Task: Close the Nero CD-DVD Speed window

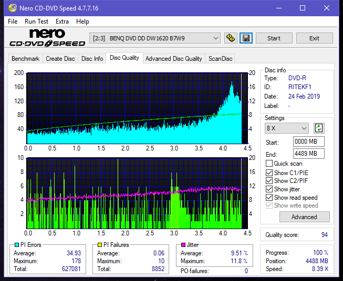Action: 327,8
